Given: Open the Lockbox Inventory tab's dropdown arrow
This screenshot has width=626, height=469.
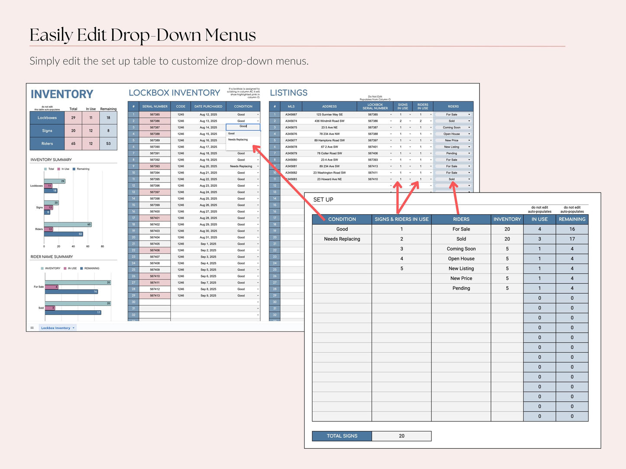Looking at the screenshot, I should point(74,328).
